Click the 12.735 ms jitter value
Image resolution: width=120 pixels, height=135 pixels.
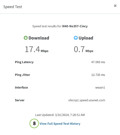click(x=98, y=75)
